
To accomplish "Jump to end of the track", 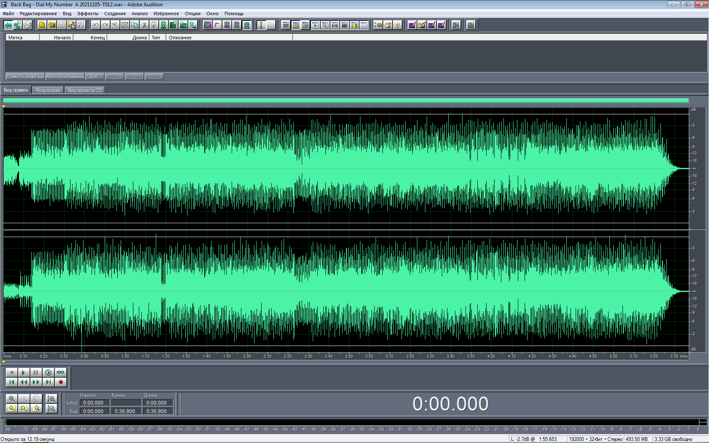I will point(48,382).
